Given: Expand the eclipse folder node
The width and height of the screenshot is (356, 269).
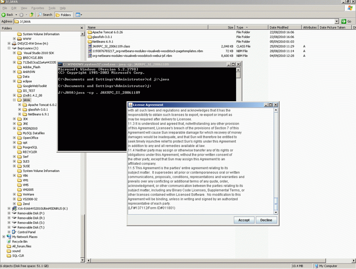Looking at the screenshot, I should [x=14, y=81].
